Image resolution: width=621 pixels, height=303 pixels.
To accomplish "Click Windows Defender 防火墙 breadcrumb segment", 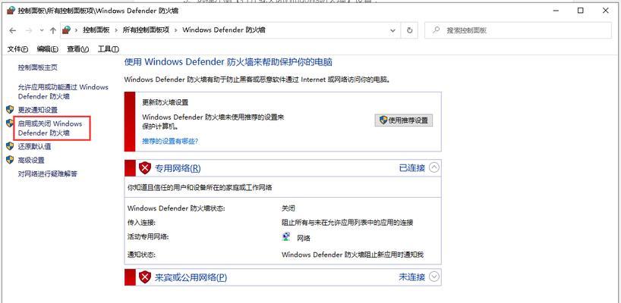I will [224, 30].
